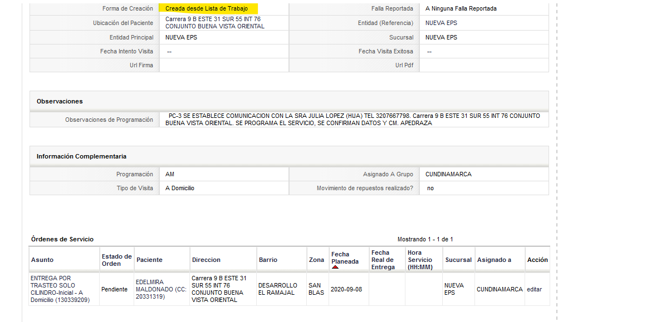Click the Asunto column header

[x=42, y=260]
